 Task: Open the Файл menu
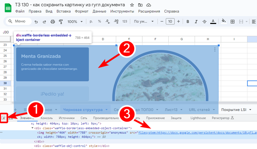tap(20, 11)
